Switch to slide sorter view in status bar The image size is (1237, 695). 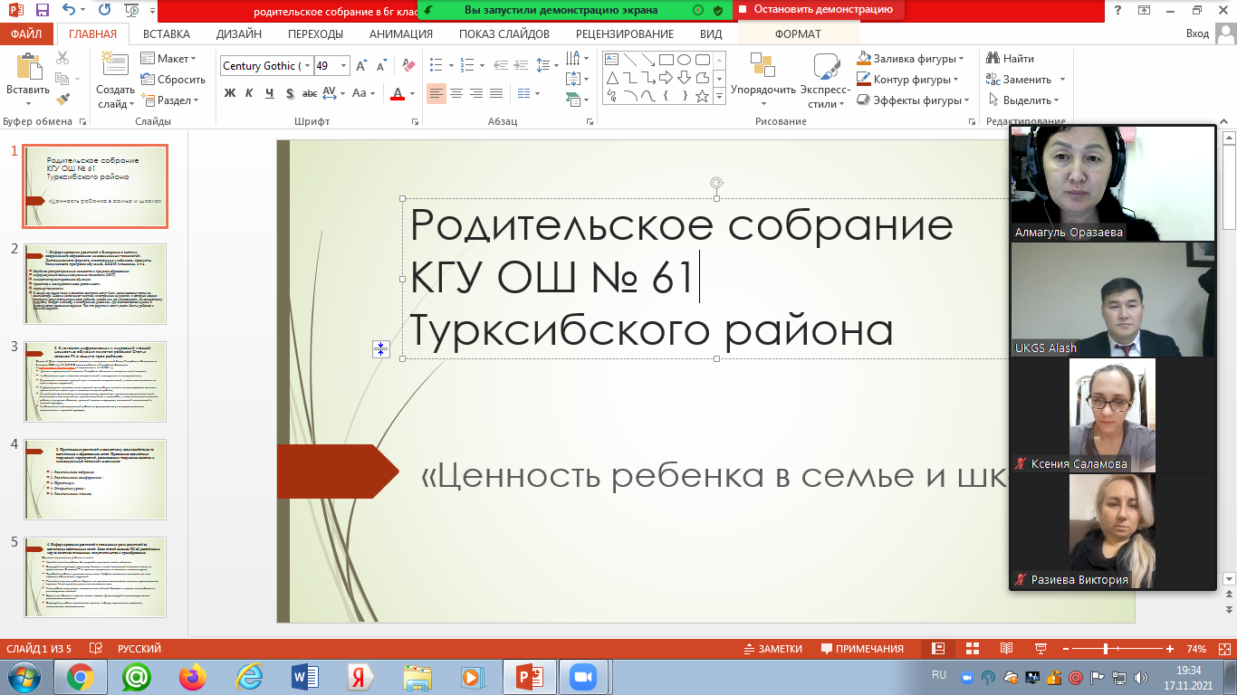972,649
